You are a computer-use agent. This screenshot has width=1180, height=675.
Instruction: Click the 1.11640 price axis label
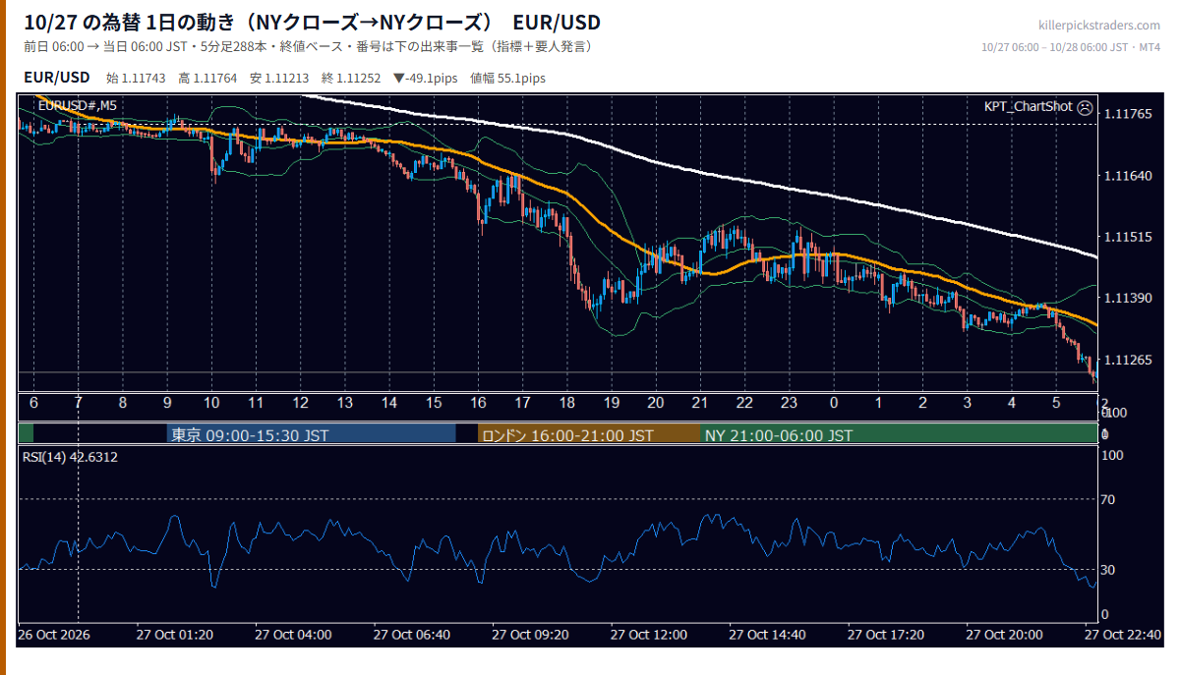click(x=1128, y=176)
